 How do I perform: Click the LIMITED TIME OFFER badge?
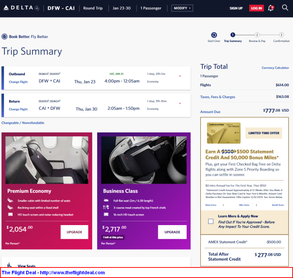pos(264,133)
